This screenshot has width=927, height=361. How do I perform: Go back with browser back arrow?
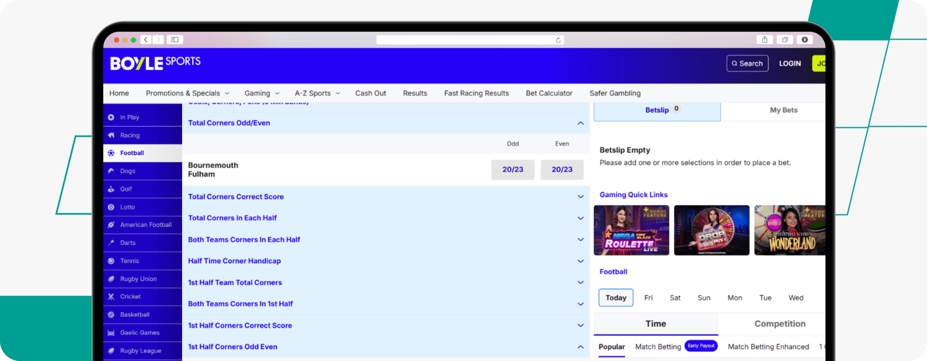pyautogui.click(x=146, y=40)
